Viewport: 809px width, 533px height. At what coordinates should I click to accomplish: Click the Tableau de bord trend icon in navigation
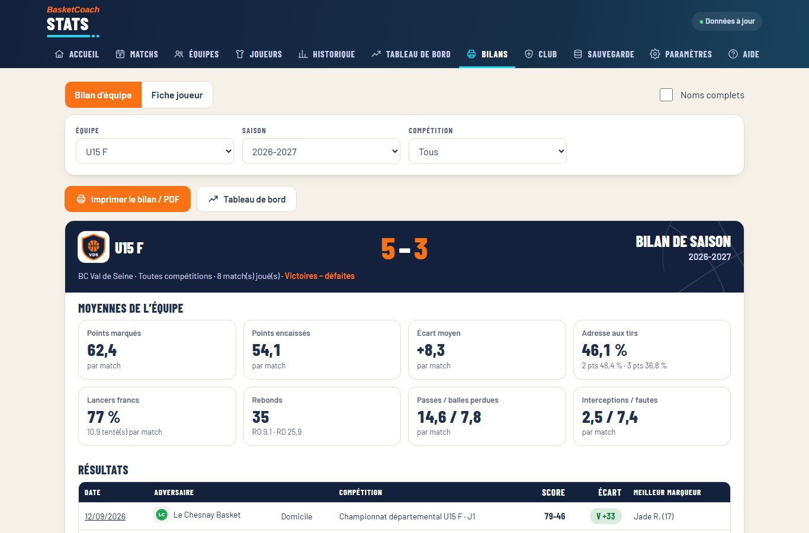(376, 54)
